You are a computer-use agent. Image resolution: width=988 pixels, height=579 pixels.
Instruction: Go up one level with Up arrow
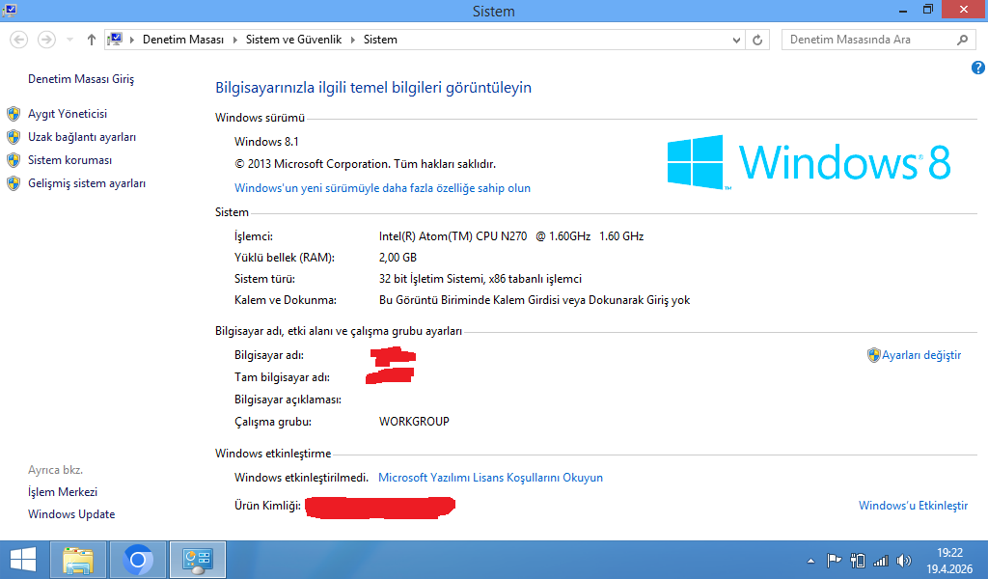(92, 40)
